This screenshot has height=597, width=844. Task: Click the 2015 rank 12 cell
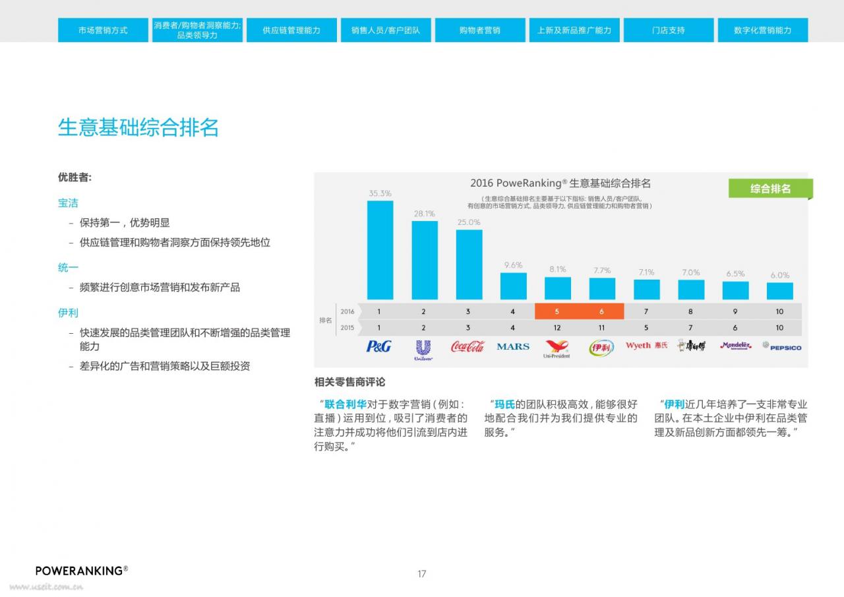pyautogui.click(x=557, y=328)
